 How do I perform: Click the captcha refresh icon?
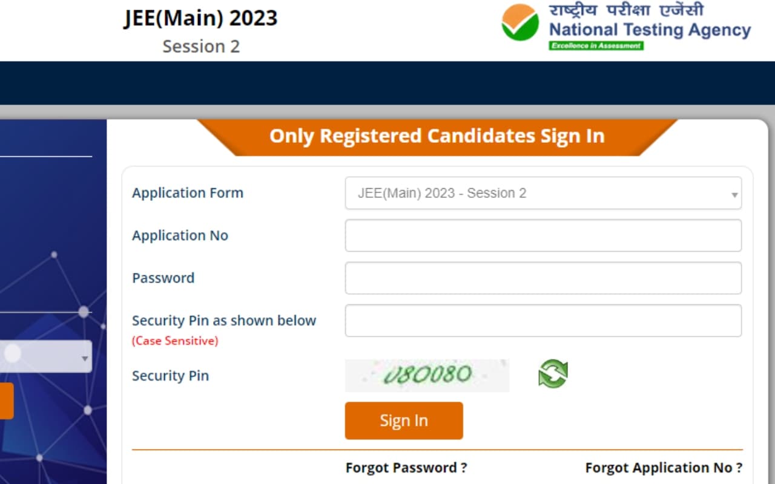click(x=552, y=374)
